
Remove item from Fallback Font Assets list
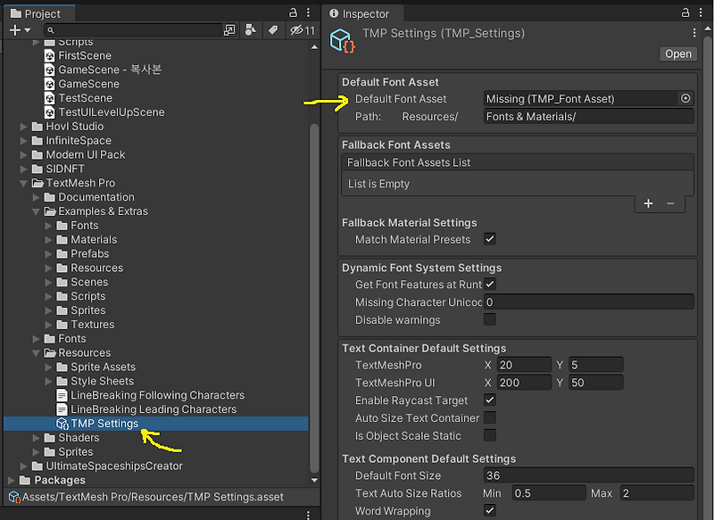(x=670, y=203)
